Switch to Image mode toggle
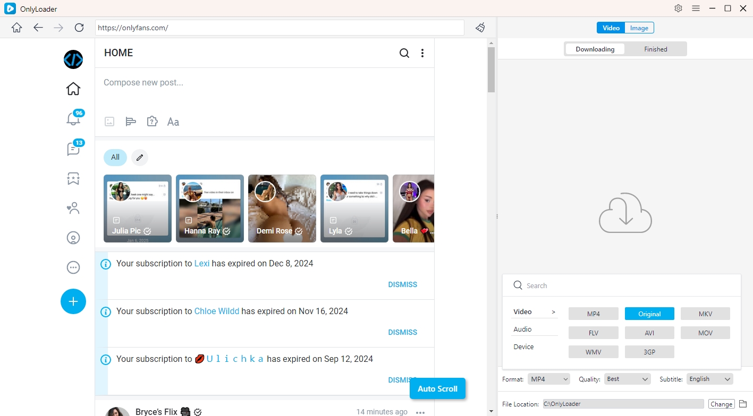 pyautogui.click(x=639, y=28)
